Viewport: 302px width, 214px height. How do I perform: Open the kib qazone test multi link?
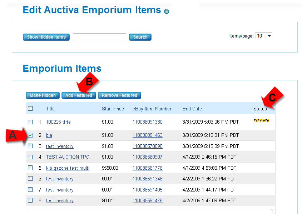(x=68, y=168)
